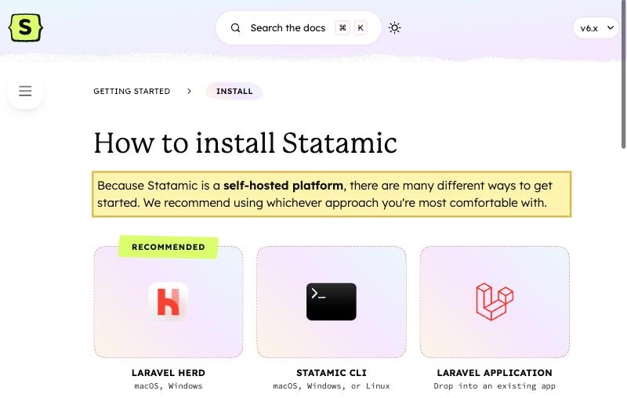Image resolution: width=627 pixels, height=398 pixels.
Task: Click the 'self-hosted platform' bold text
Action: 283,186
